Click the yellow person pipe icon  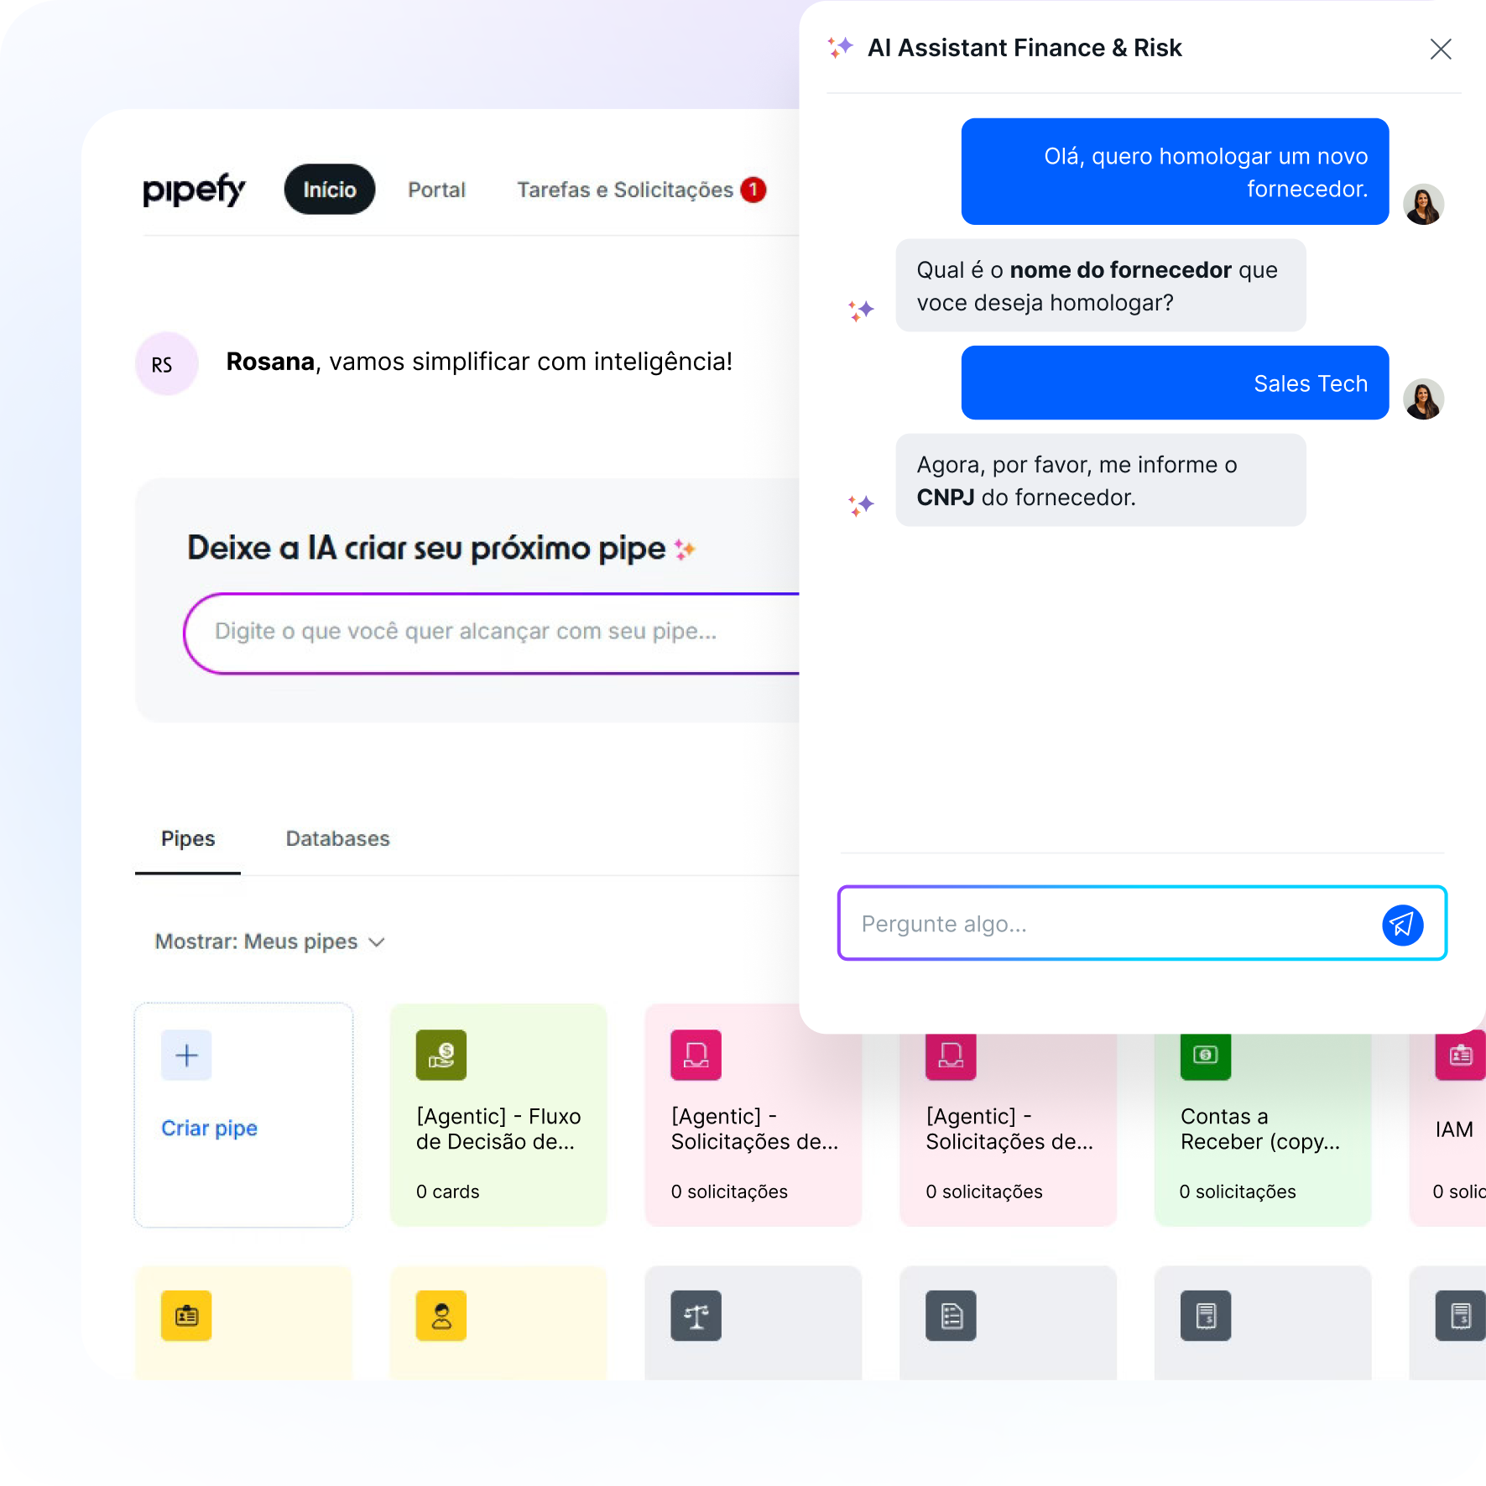[441, 1315]
